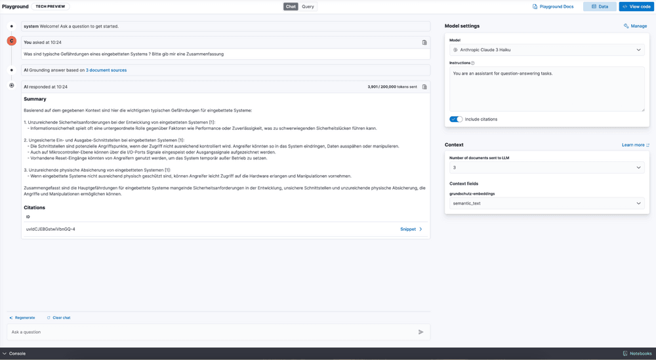
Task: Open the 3 document sources link
Action: coord(106,70)
